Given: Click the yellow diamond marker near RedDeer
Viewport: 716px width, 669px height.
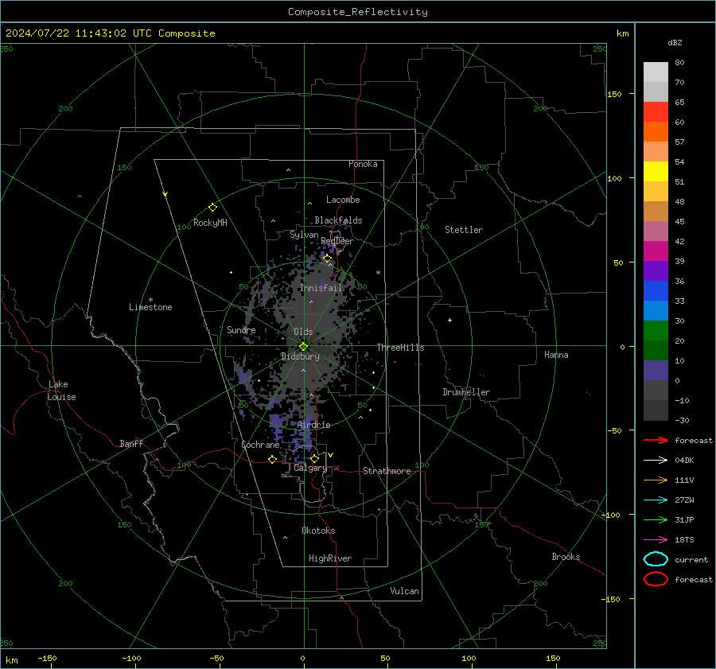Looking at the screenshot, I should tap(327, 259).
